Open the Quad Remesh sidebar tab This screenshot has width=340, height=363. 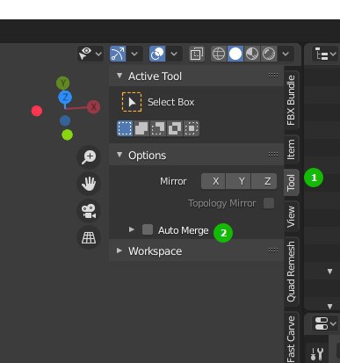click(291, 272)
